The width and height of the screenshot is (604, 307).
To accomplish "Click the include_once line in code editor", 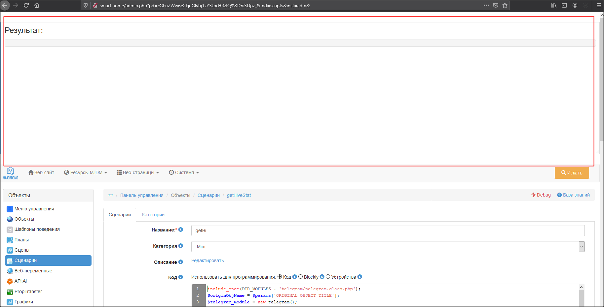I will [x=284, y=289].
